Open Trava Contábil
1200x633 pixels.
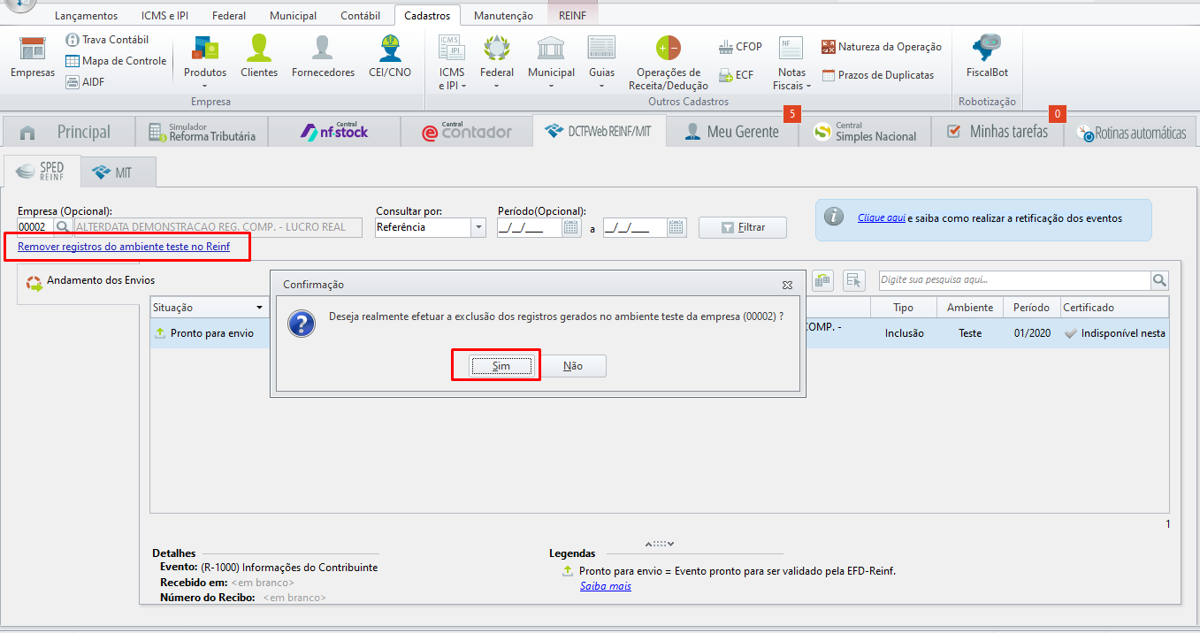coord(107,40)
